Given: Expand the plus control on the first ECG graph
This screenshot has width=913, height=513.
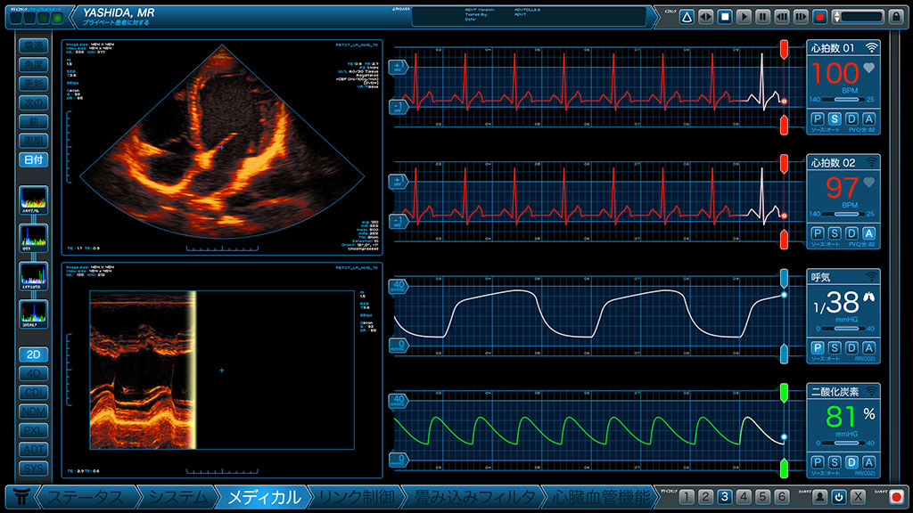Looking at the screenshot, I should coord(398,67).
